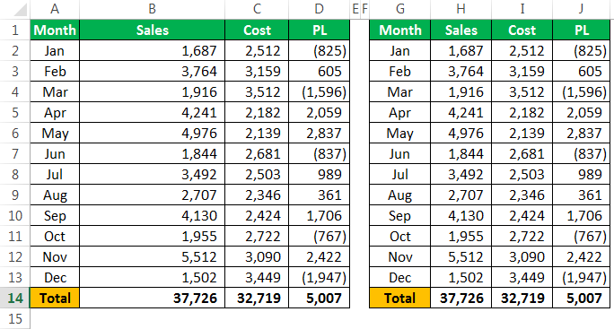This screenshot has width=614, height=329.
Task: Select row 1 header
Action: coord(15,30)
